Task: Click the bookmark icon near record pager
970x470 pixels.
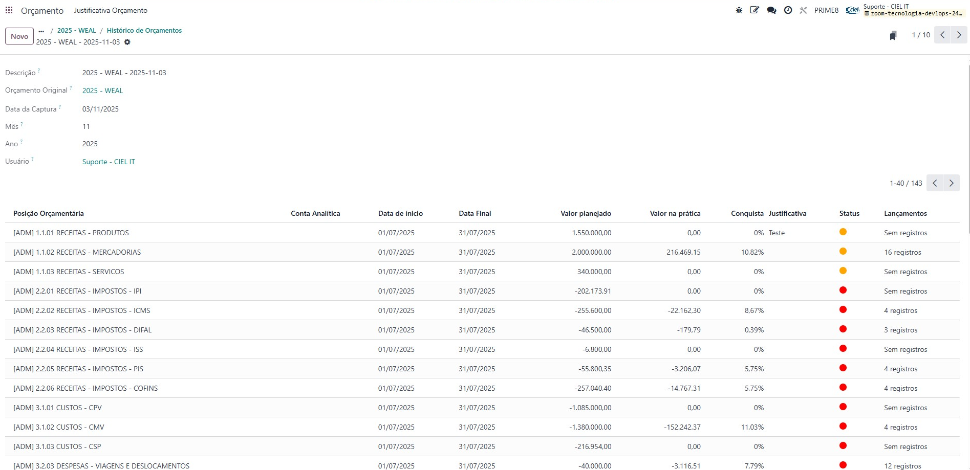Action: pos(893,35)
